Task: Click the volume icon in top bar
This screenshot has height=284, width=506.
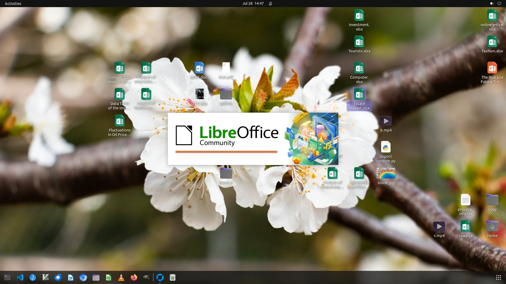Action: [x=492, y=3]
